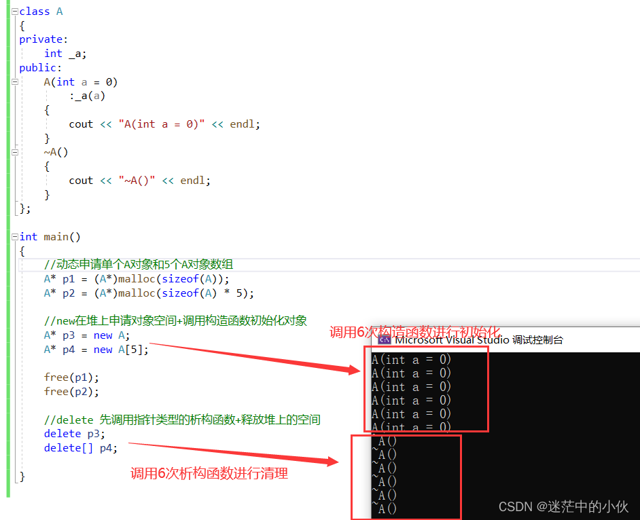
Task: Collapse the ~A() destructor block
Action: tap(15, 153)
